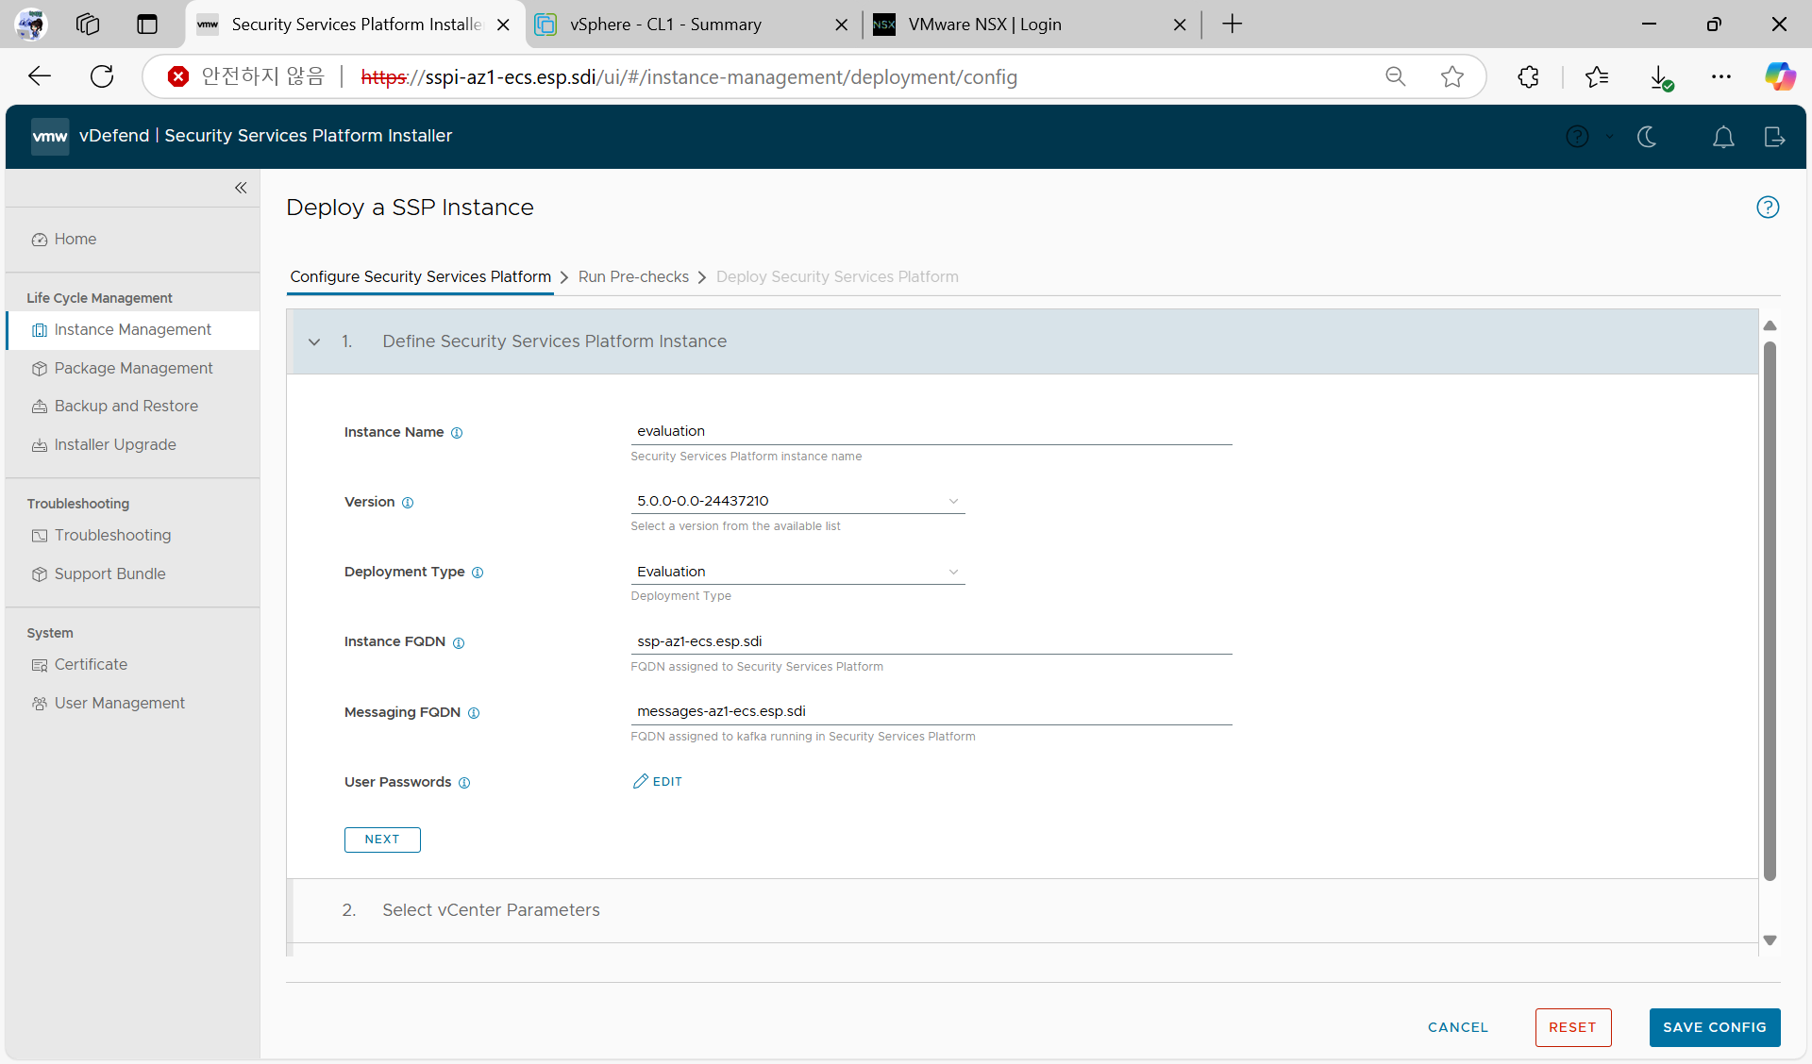Collapse Define Security Services Platform Instance section
This screenshot has width=1812, height=1064.
[314, 341]
